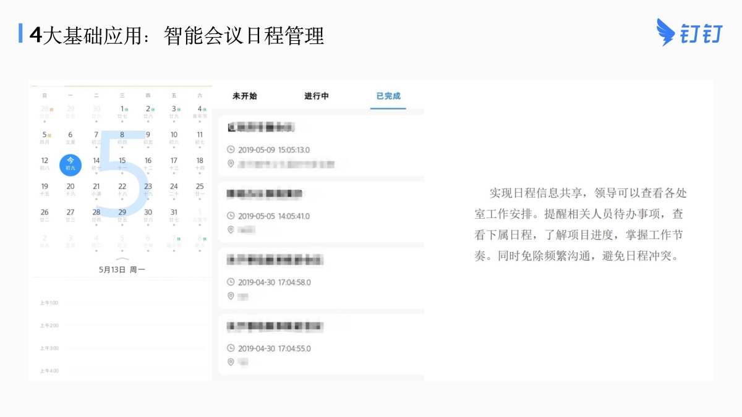The height and width of the screenshot is (417, 742).
Task: Switch to the 未开始 tab
Action: coord(244,96)
